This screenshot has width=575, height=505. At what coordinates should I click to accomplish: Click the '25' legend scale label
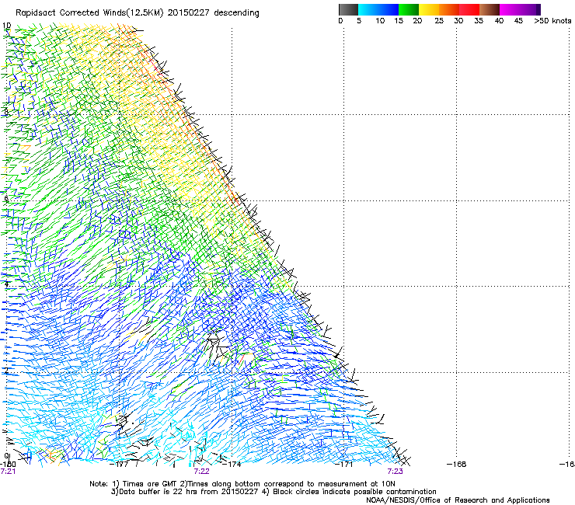(x=439, y=21)
